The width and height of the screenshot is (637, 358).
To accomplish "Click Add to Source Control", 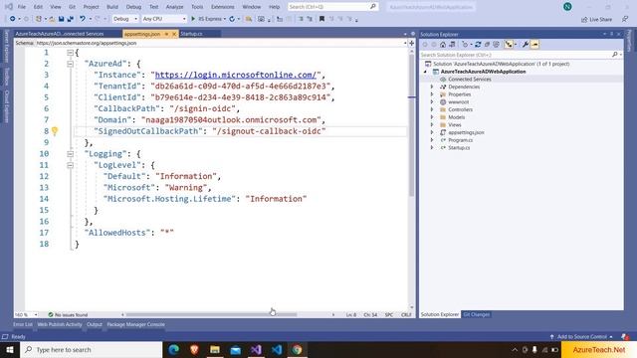I will coord(581,336).
